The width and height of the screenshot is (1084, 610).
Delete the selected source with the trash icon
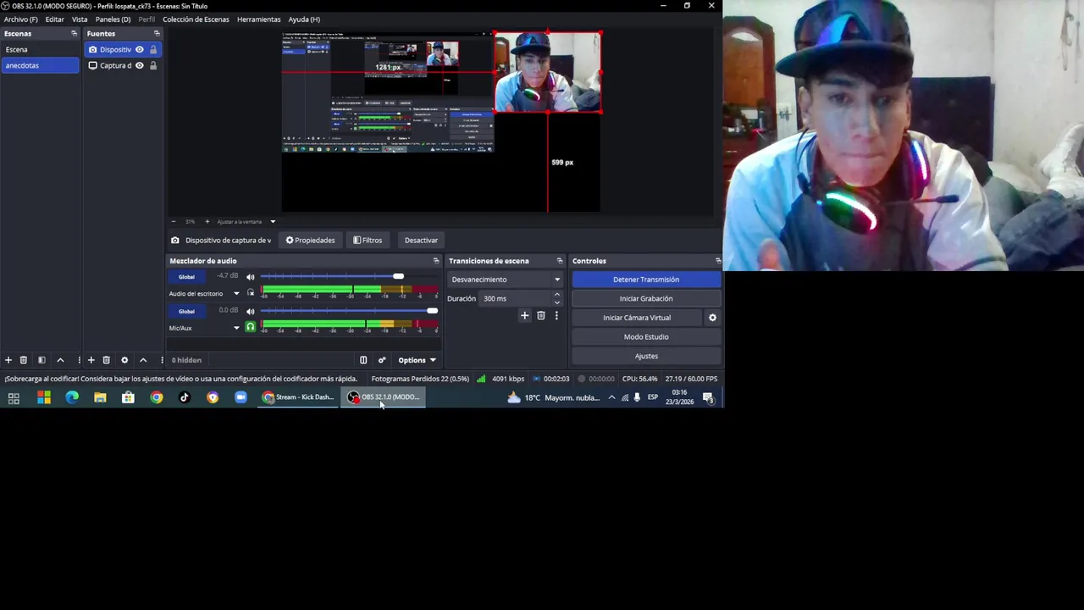106,360
